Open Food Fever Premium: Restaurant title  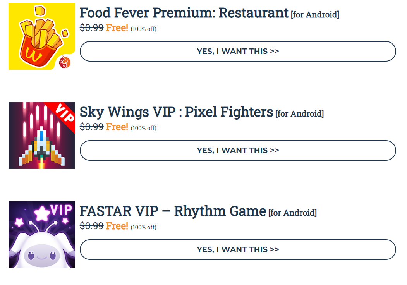pyautogui.click(x=184, y=13)
